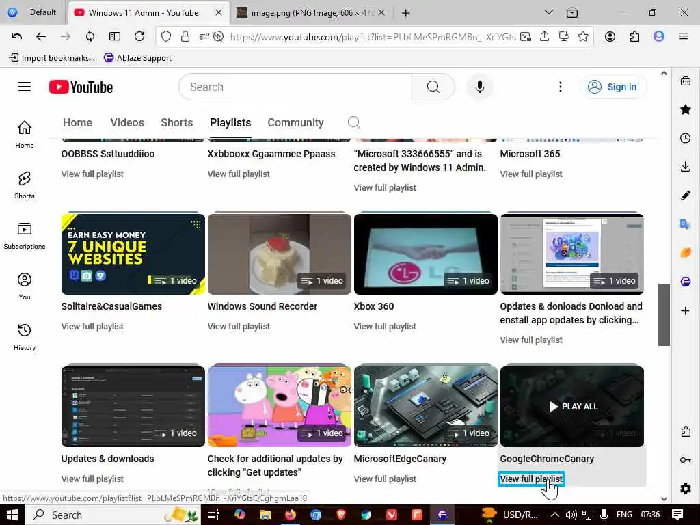Screen dimensions: 700x525
Task: Open the history clock in the browser sidebar
Action: coord(686,138)
